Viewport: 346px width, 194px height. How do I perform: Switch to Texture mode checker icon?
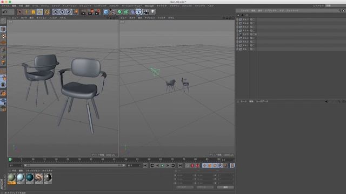3,36
